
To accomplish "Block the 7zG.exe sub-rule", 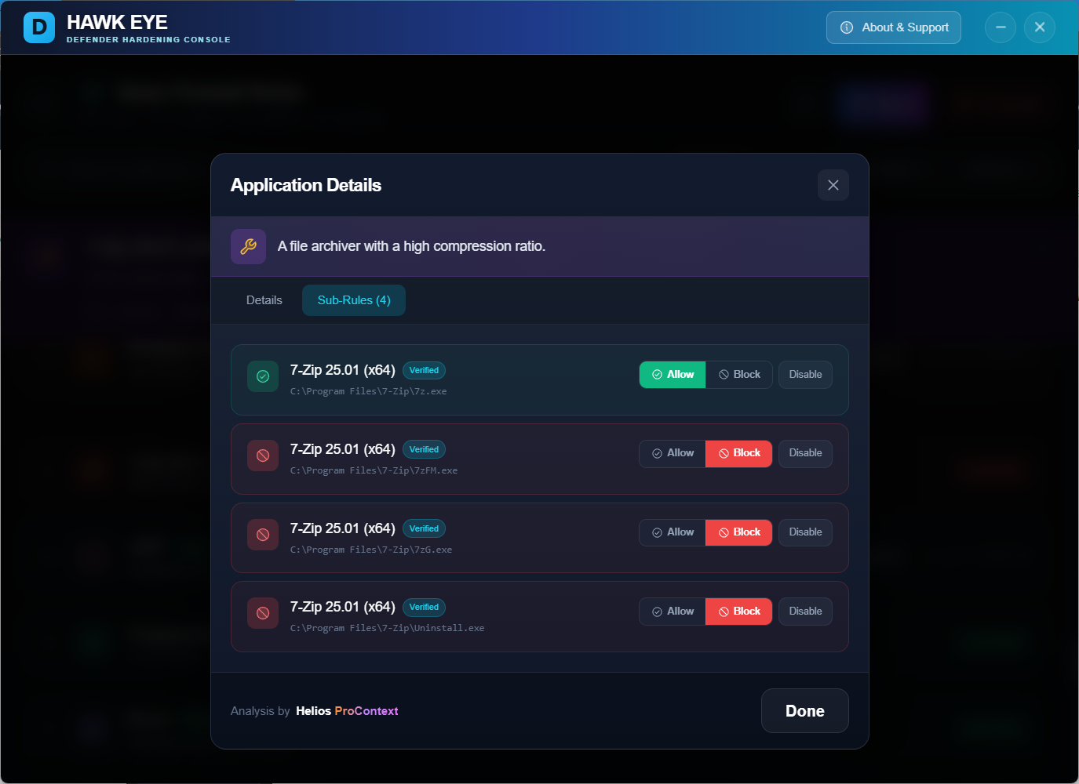I will point(739,532).
